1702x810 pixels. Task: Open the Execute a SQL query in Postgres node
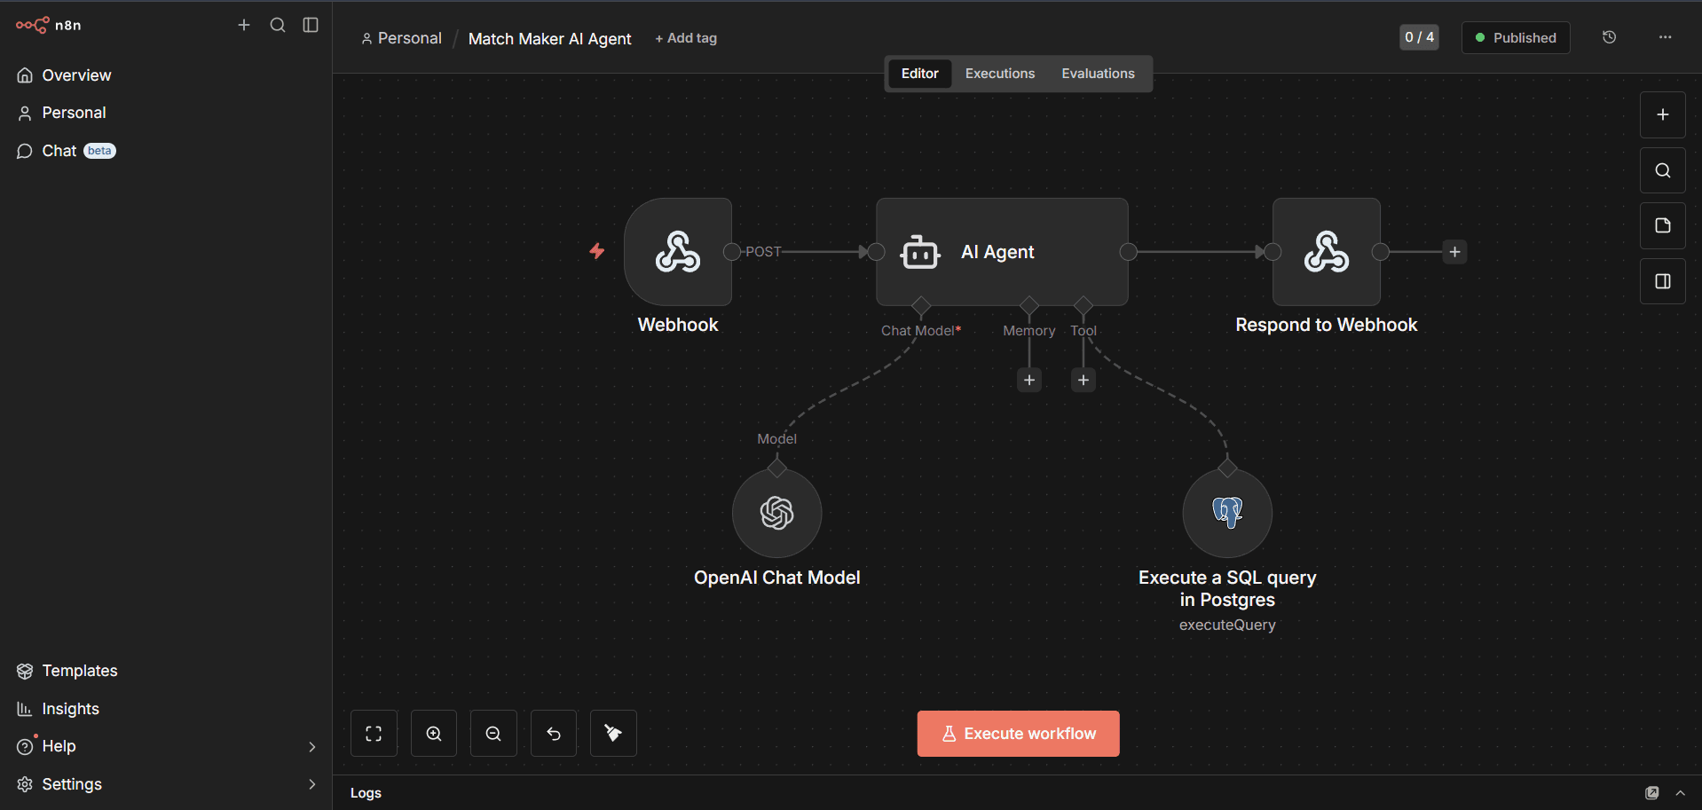1226,513
